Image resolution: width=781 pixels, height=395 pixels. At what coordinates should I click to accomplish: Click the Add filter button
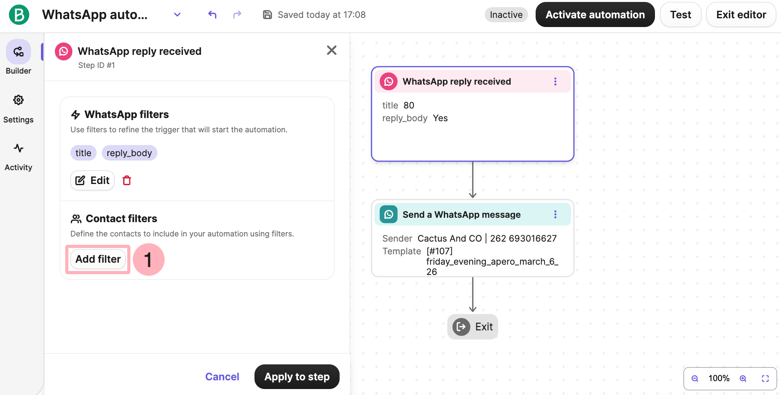pos(98,259)
